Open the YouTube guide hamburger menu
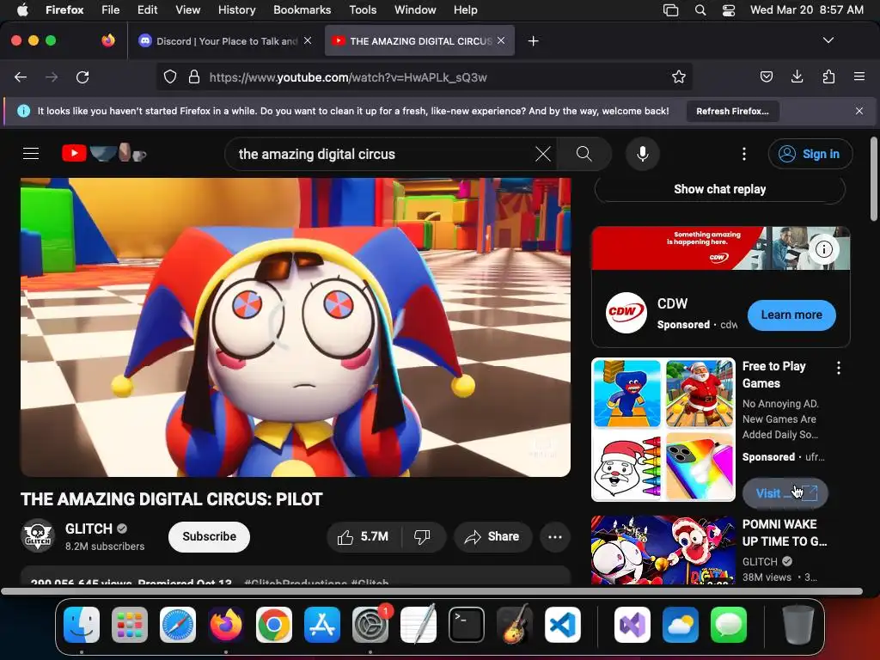Viewport: 880px width, 660px height. [31, 154]
